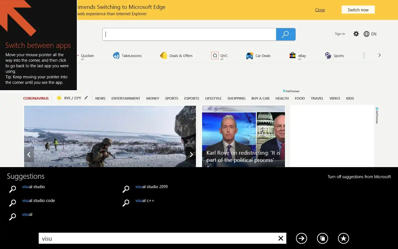The image size is (398, 249).
Task: Open the SHOPPING tab
Action: [x=236, y=98]
